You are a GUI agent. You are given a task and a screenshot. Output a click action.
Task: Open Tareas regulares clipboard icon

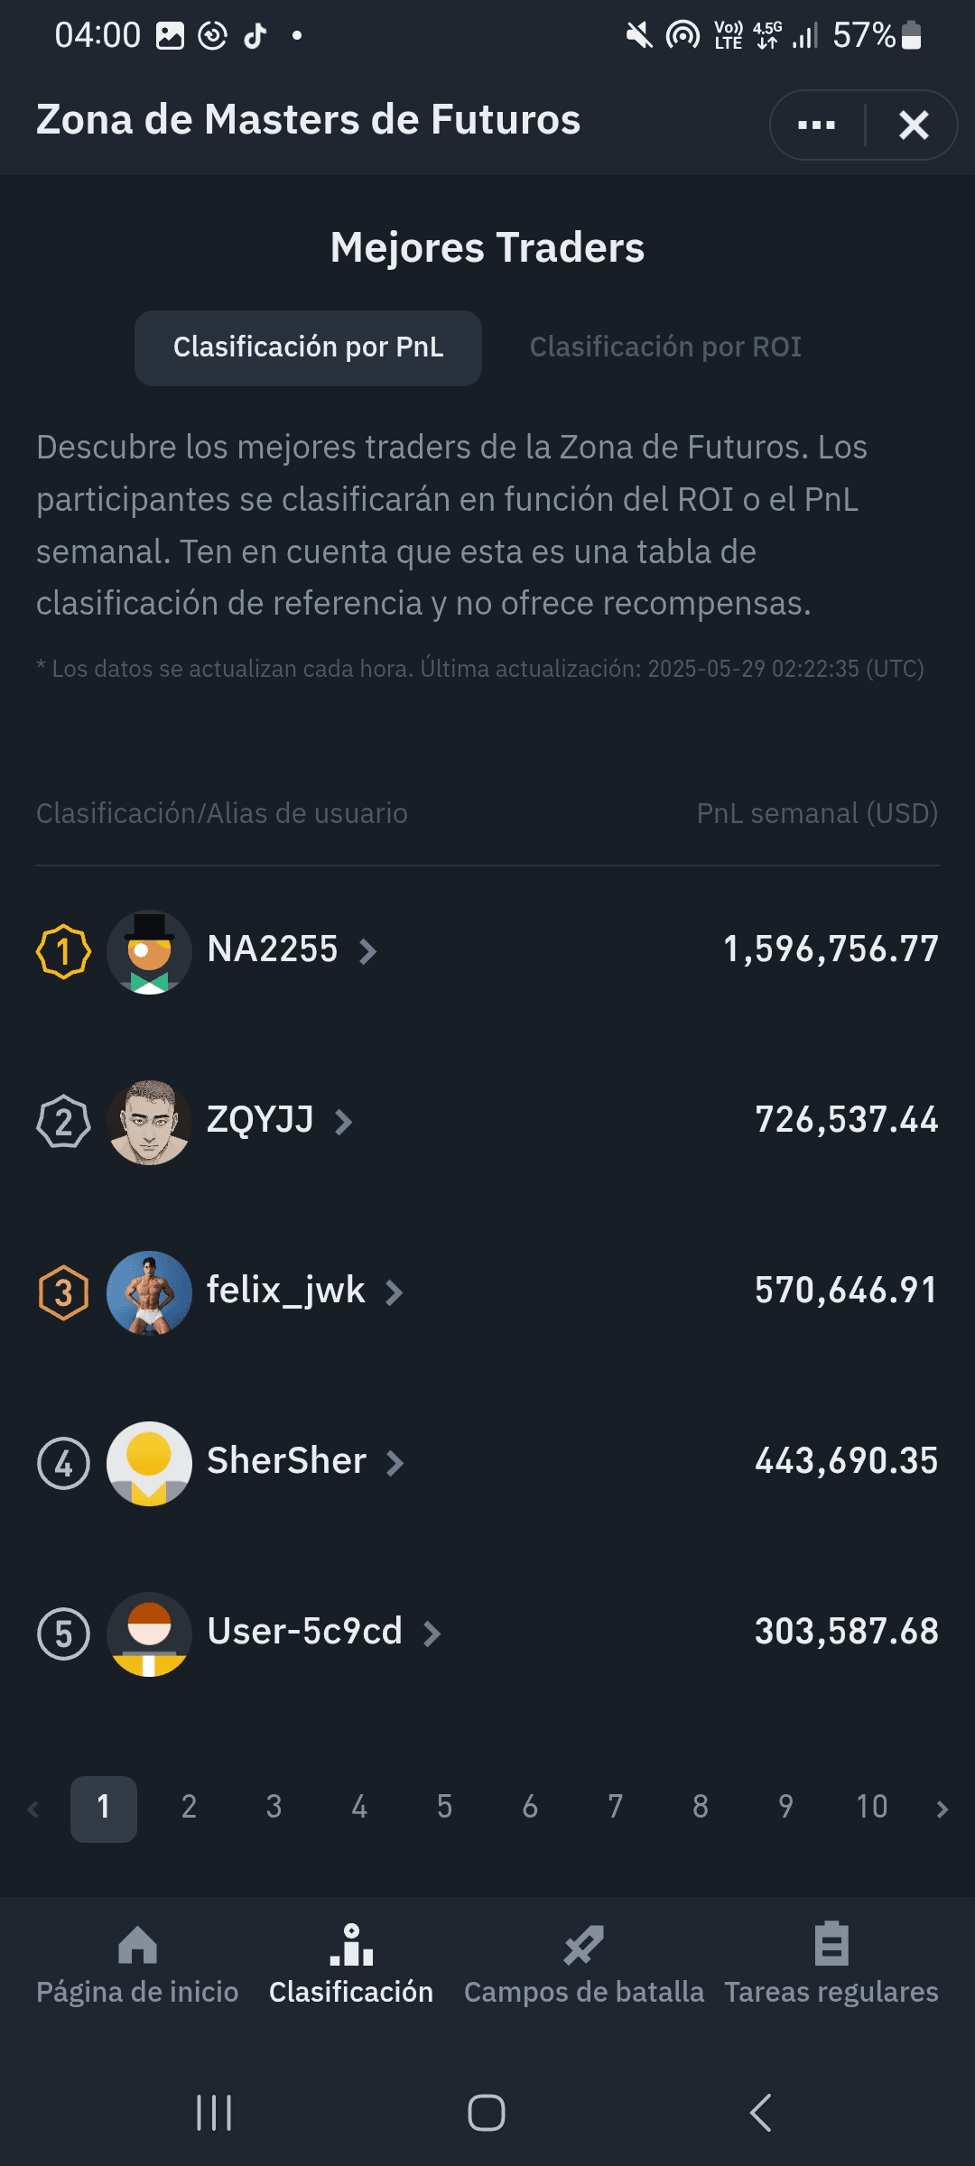click(831, 1944)
